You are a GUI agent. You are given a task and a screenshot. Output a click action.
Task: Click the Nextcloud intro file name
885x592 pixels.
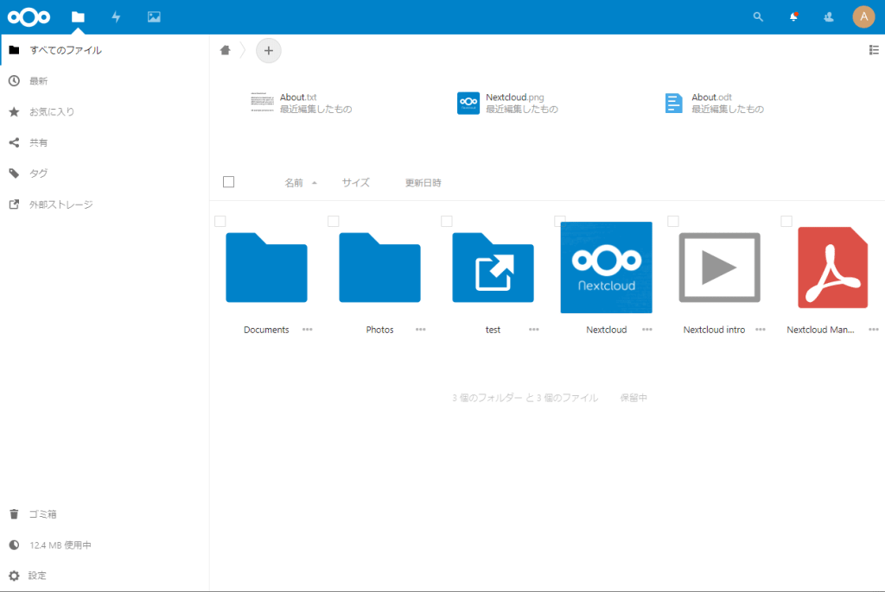pyautogui.click(x=714, y=330)
